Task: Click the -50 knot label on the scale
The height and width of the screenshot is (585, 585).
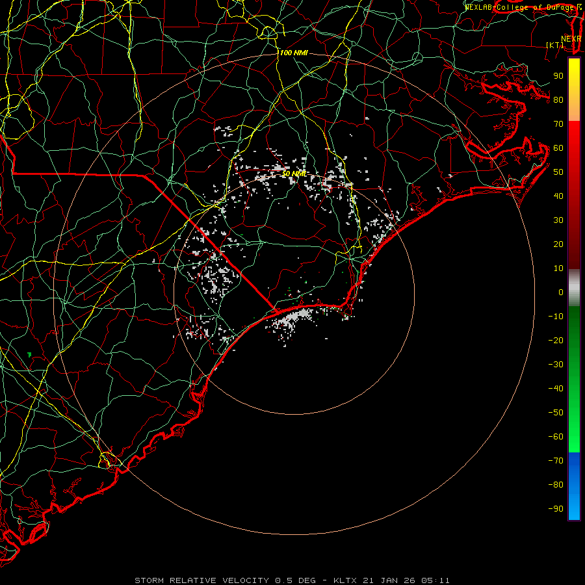Action: (556, 413)
